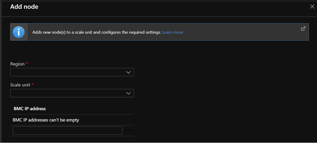Screen dimensions: 317x143
Task: Click the Scale unit field label
Action: [x=21, y=85]
